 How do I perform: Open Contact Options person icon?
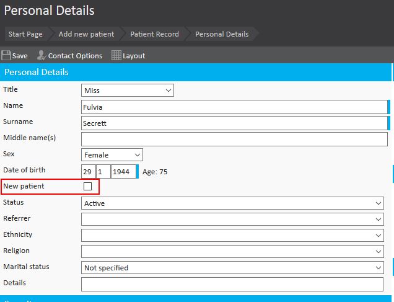[42, 55]
